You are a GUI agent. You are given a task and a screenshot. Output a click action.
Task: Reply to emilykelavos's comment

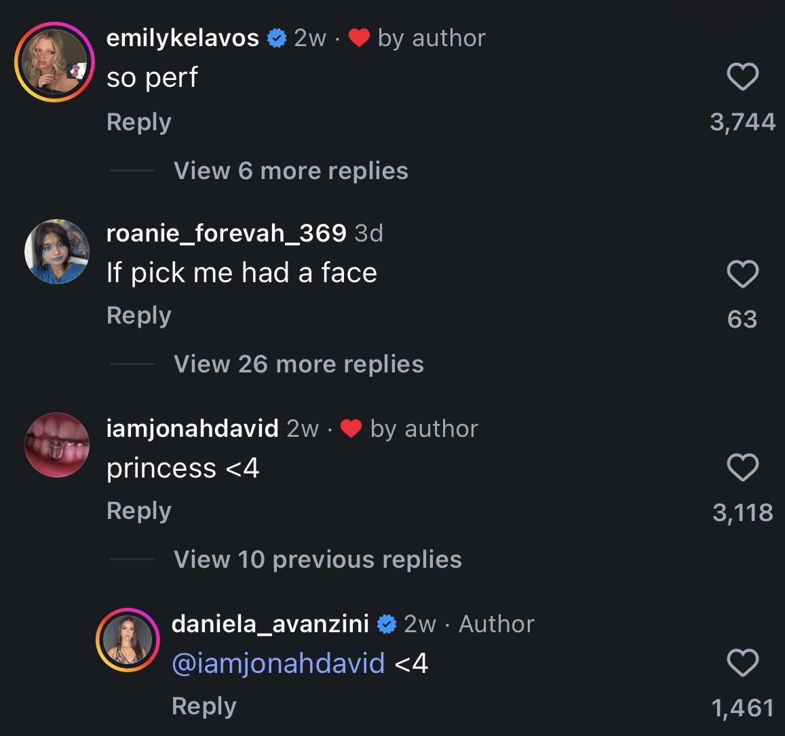[x=138, y=123]
